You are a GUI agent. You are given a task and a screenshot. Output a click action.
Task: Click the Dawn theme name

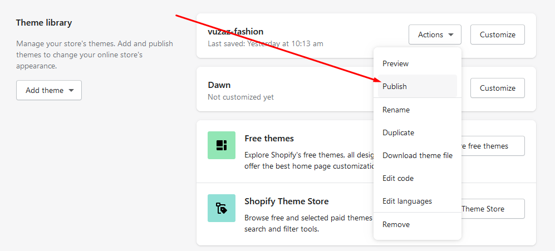[x=219, y=85]
